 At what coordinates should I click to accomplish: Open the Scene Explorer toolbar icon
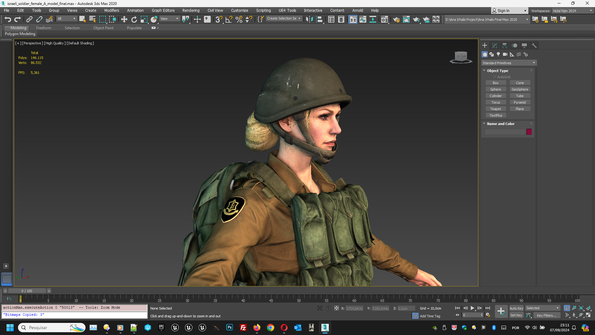coord(331,19)
